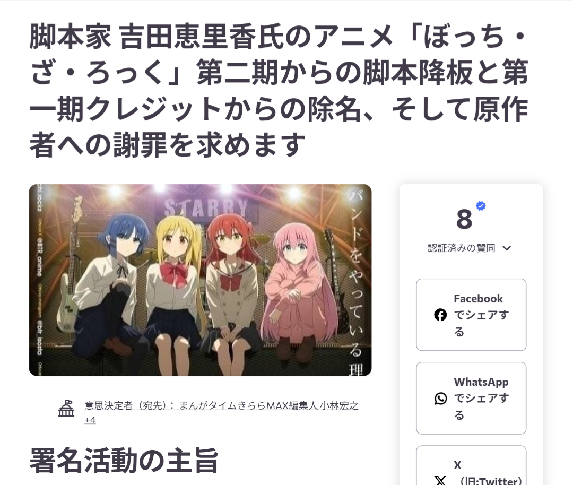This screenshot has width=573, height=485.
Task: Click the X logo icon
Action: tap(440, 480)
